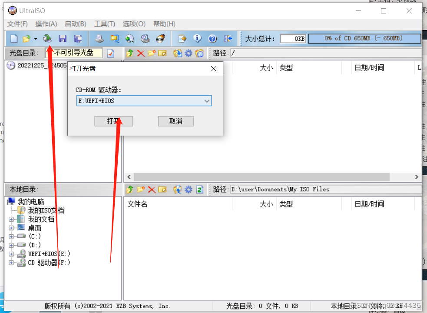Viewport: 427px width, 313px height.
Task: Click the 大小总计 field showing 0KB
Action: (293, 38)
